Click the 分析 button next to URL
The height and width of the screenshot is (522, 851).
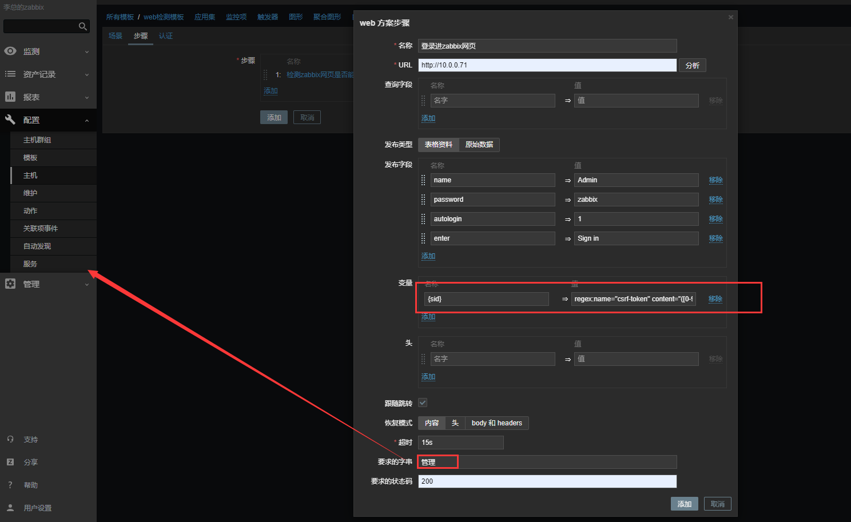(692, 65)
